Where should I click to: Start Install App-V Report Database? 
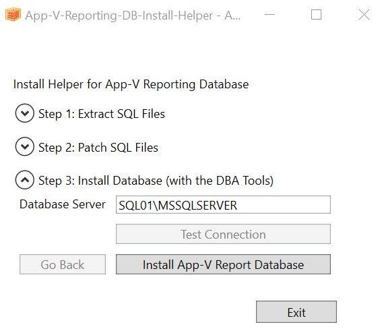tap(223, 264)
